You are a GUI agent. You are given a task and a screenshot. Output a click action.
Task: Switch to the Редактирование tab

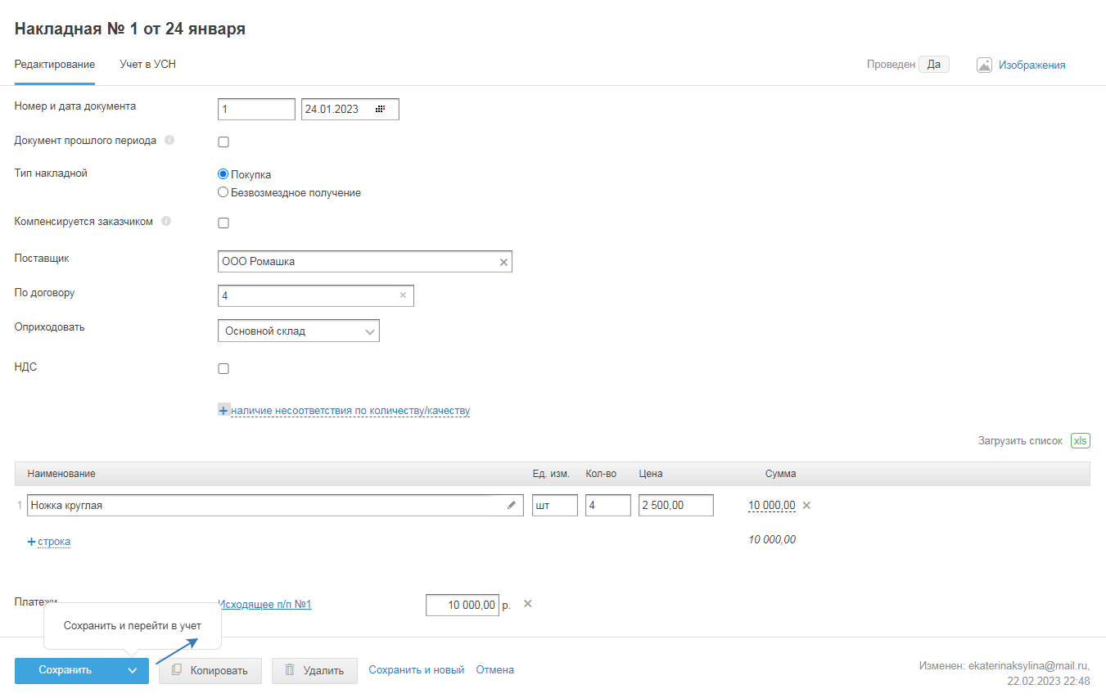point(55,65)
